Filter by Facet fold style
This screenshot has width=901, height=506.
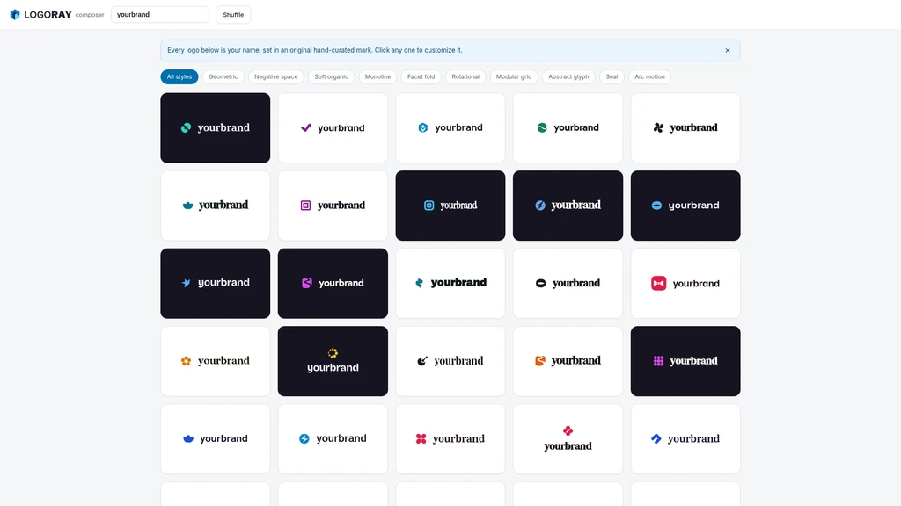pyautogui.click(x=421, y=77)
